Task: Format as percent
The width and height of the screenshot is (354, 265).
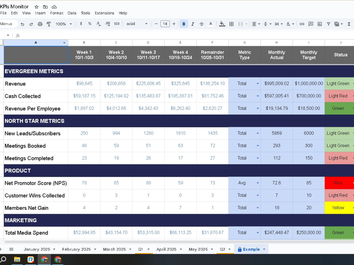Action: click(90, 24)
